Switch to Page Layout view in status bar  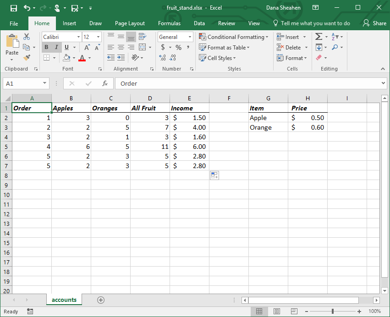tap(277, 312)
